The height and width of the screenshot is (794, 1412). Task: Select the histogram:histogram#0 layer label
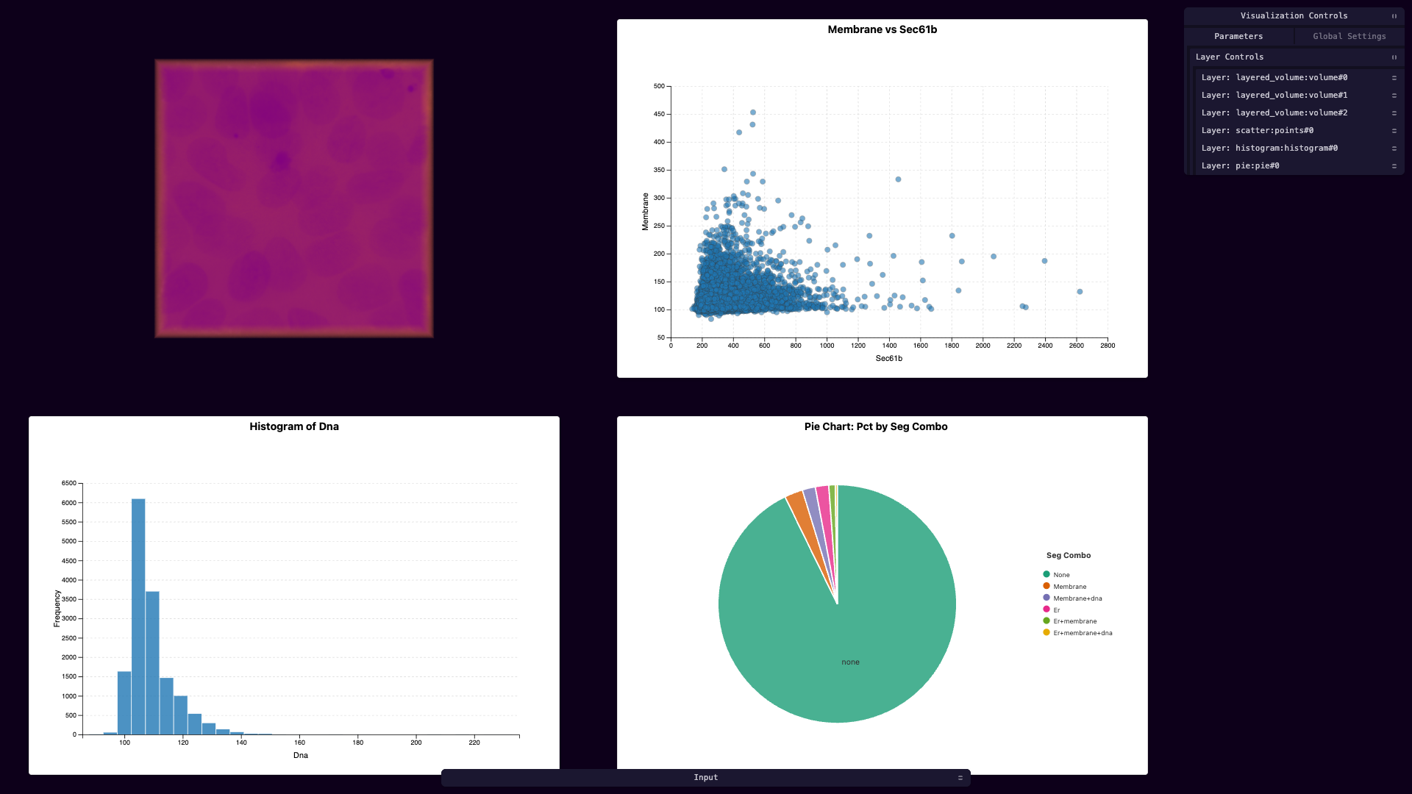tap(1269, 148)
